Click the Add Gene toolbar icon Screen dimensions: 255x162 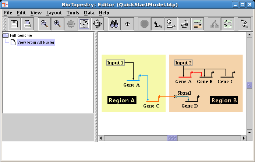[171, 24]
